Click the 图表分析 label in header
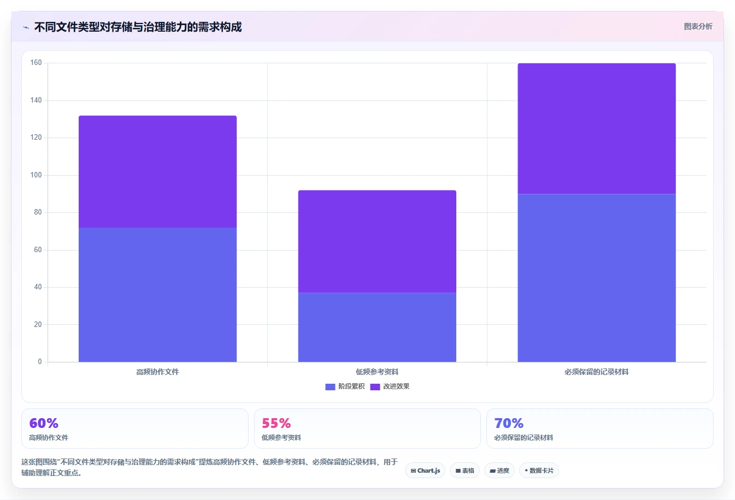This screenshot has height=500, width=735. click(698, 26)
